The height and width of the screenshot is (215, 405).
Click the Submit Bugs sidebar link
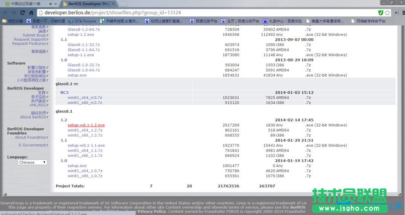pos(34,35)
